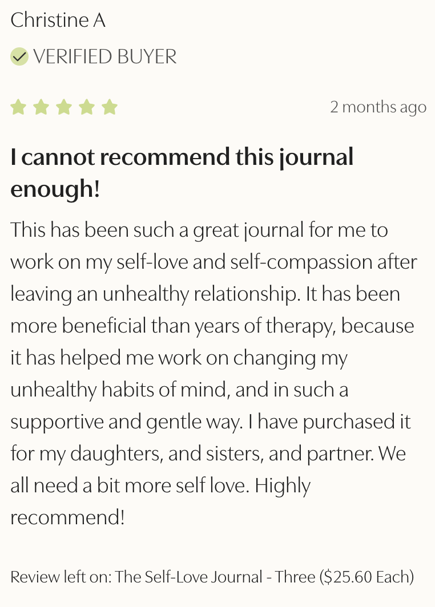Viewport: 435px width, 607px height.
Task: Click the fourth rating star
Action: coord(87,107)
